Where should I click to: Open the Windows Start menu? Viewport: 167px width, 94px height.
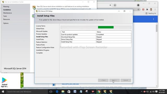pos(3,92)
